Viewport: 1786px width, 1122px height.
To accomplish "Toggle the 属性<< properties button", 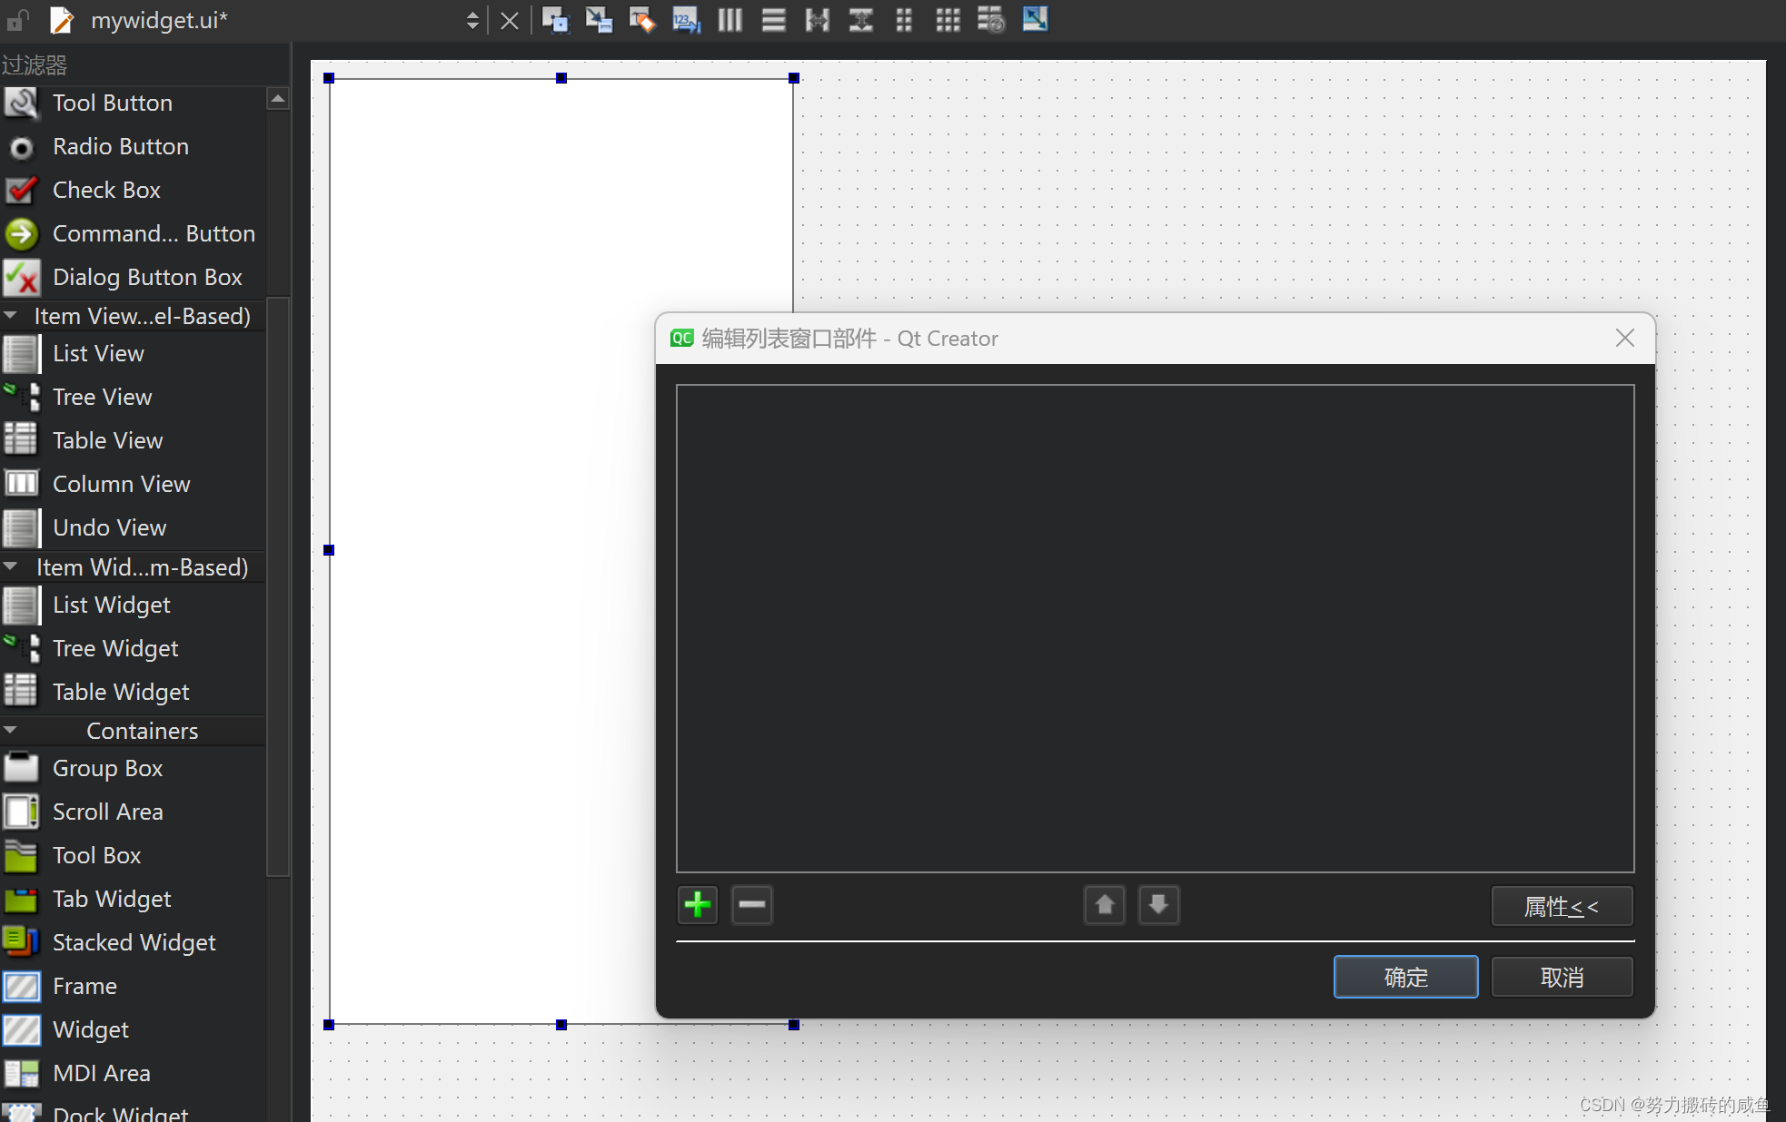I will click(1562, 906).
